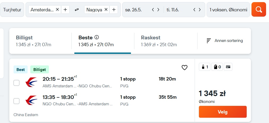Screen dimensions: 269x123
Task: Save flight with the heart icon
Action: pos(185,68)
